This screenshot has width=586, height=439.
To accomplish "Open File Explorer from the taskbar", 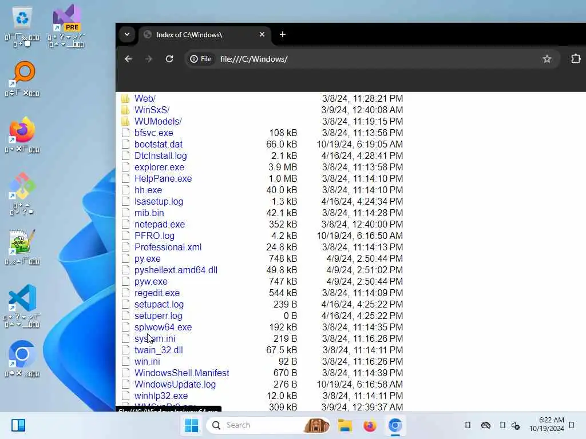I will [345, 425].
